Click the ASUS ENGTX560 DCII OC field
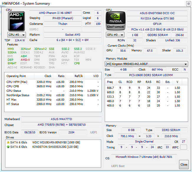192x172 pixels. (x=157, y=13)
